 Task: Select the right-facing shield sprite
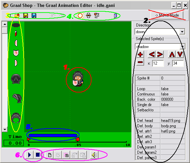pyautogui.click(x=16, y=63)
